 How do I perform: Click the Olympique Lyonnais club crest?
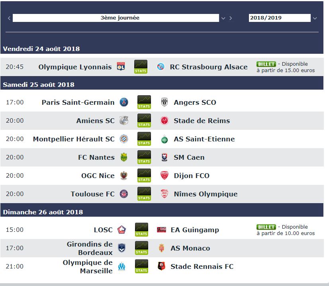point(121,66)
